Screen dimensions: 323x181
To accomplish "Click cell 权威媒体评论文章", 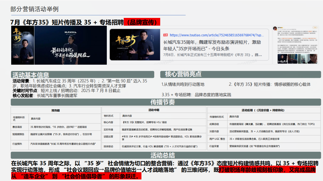I will point(163,146).
